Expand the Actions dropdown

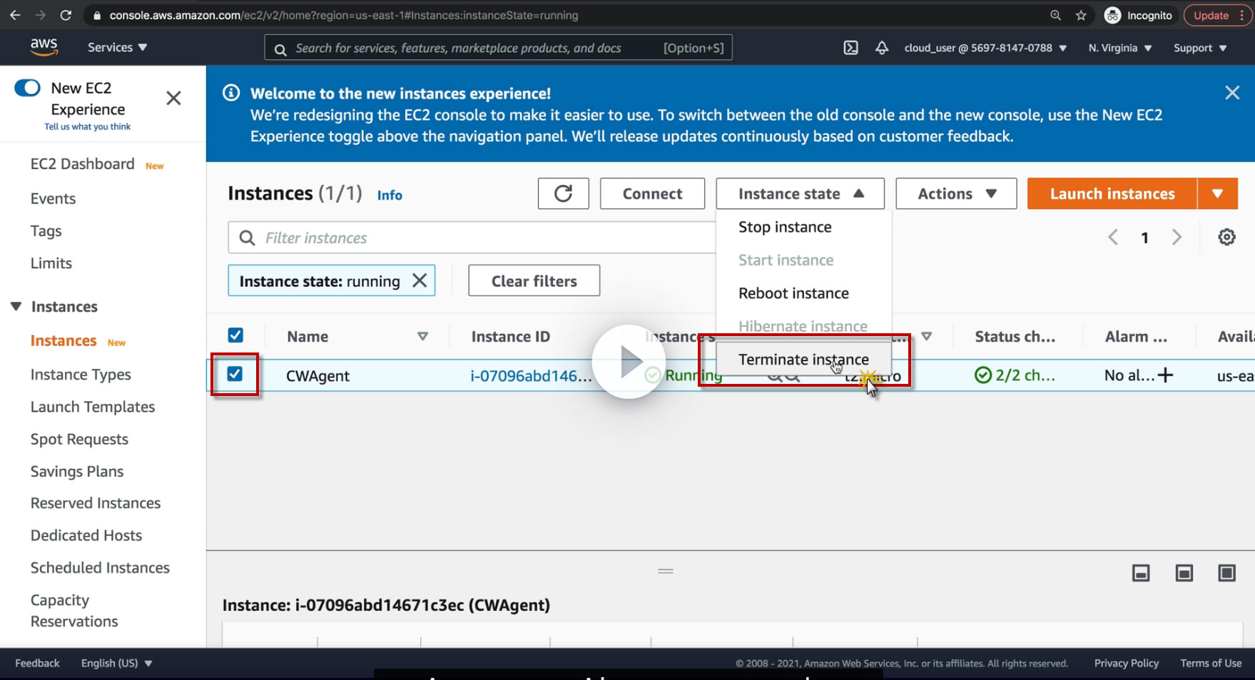pyautogui.click(x=956, y=193)
